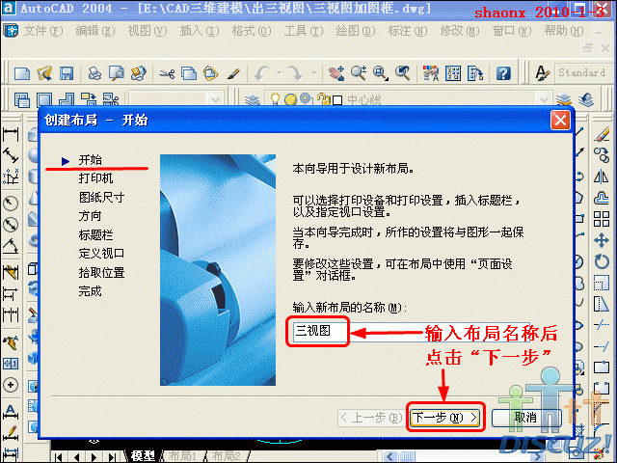The image size is (617, 463).
Task: Open the 文件(F) menu
Action: [x=42, y=31]
